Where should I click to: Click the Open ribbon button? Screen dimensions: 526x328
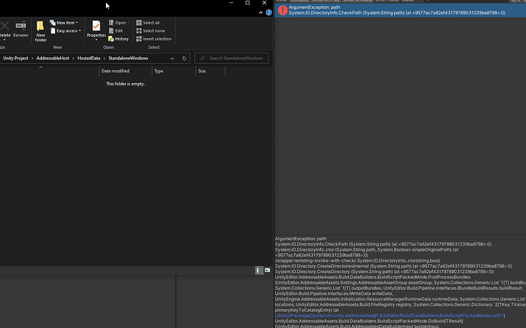coord(117,22)
